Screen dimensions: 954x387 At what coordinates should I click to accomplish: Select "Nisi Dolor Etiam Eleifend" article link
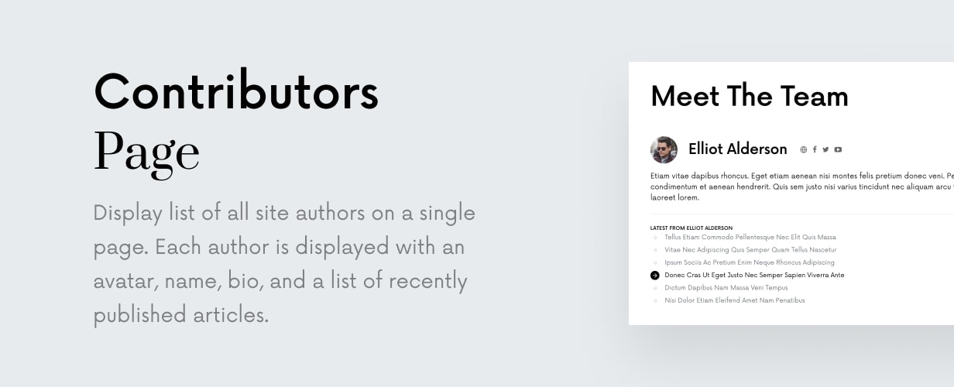[x=734, y=300]
